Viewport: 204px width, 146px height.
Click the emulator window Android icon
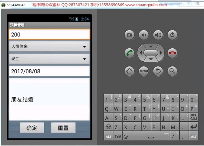click(x=3, y=5)
